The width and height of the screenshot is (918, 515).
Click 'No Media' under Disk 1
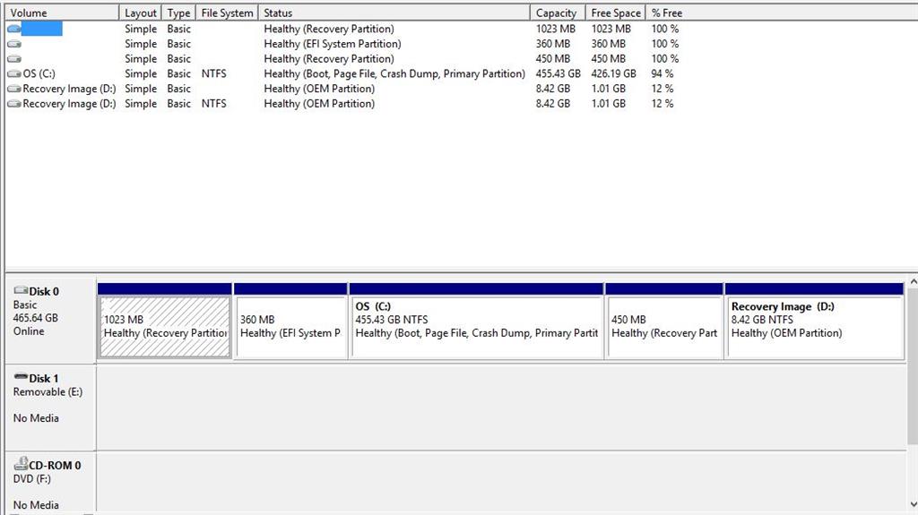36,418
